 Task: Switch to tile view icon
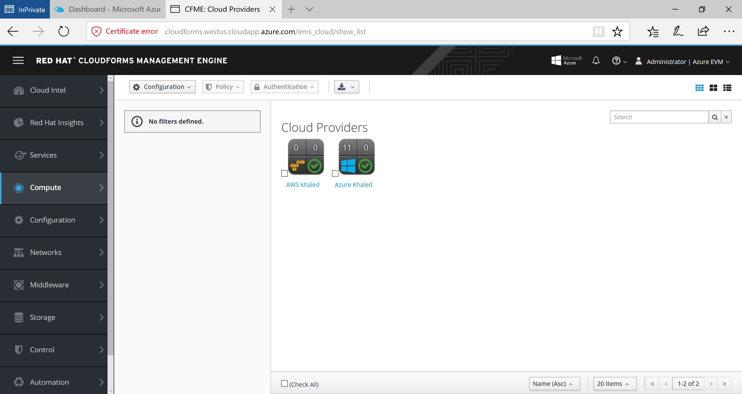pyautogui.click(x=713, y=88)
